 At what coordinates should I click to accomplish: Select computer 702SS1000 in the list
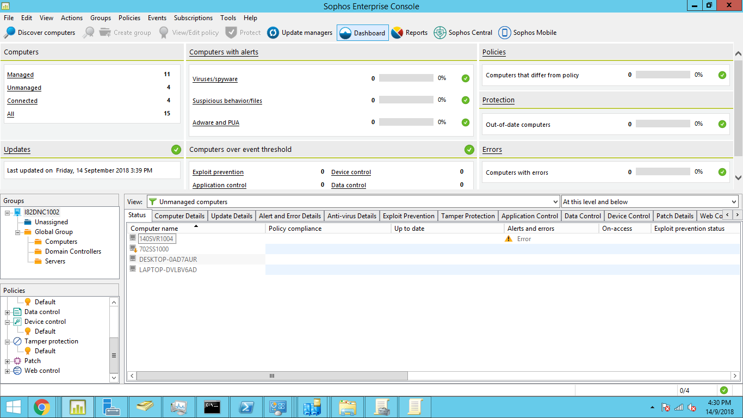(154, 249)
